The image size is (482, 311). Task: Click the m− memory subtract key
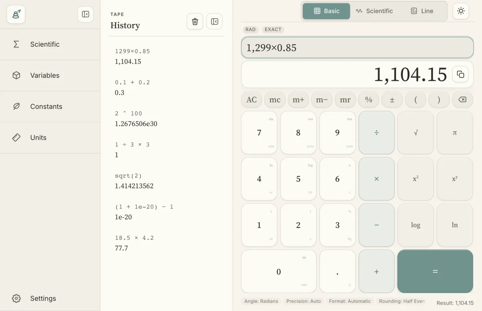(322, 100)
